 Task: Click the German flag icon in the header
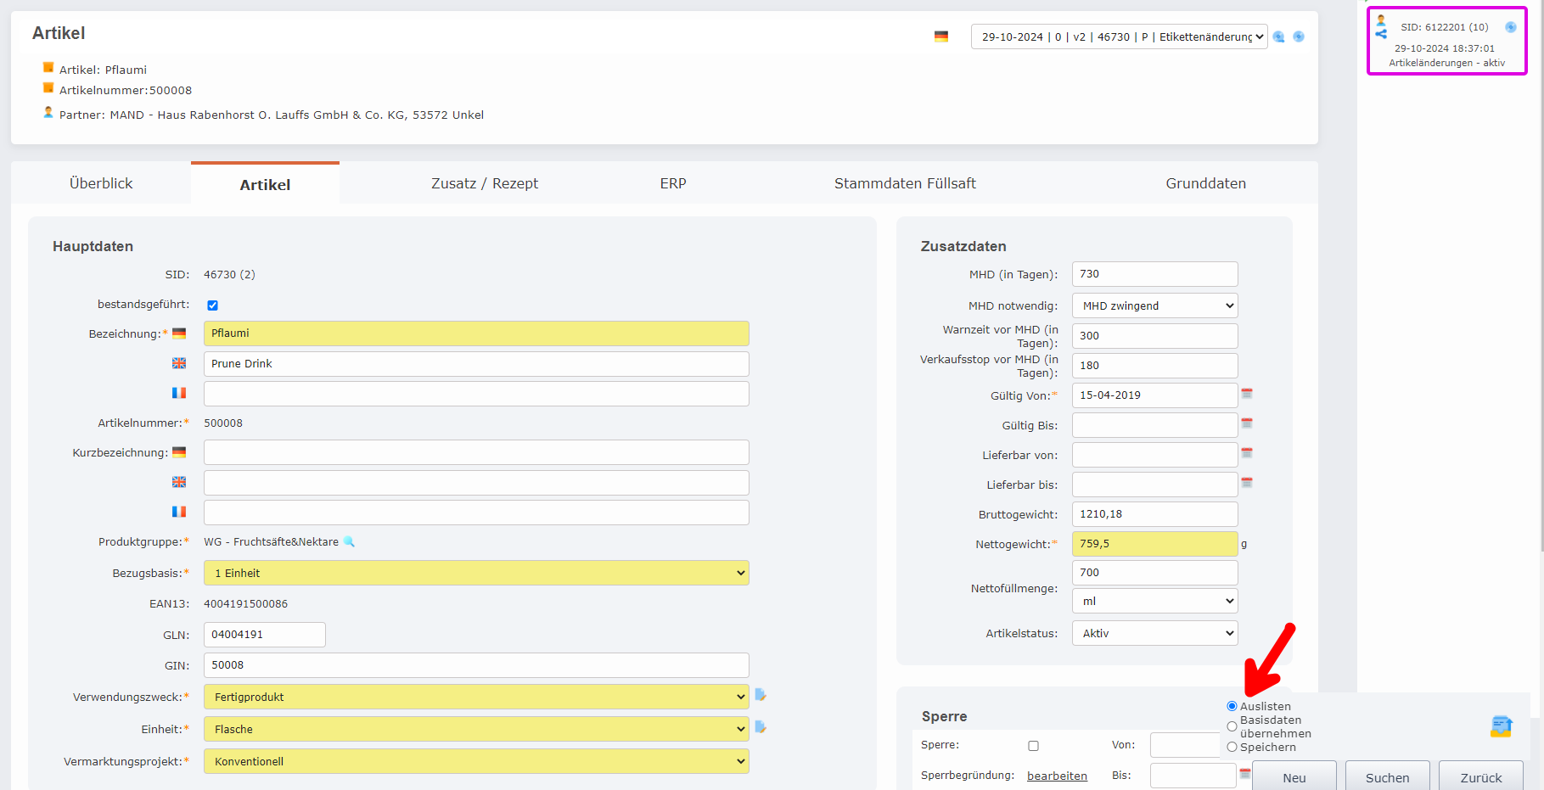941,36
